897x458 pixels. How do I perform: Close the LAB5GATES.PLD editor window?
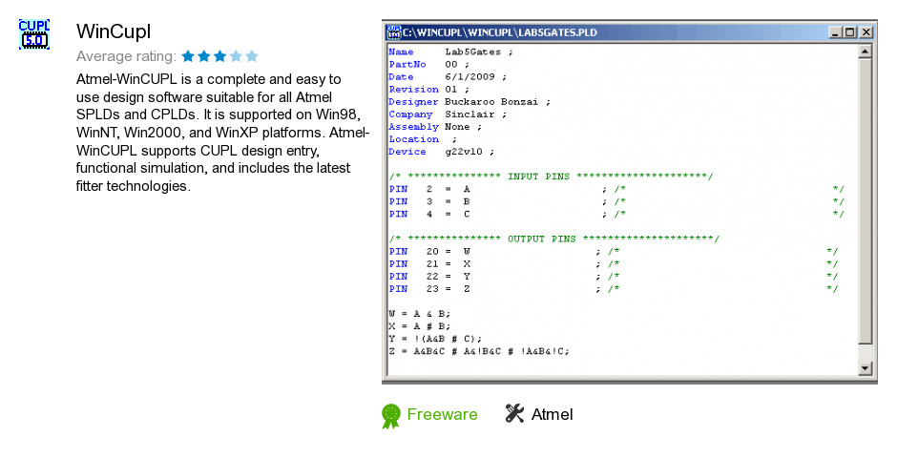point(866,32)
